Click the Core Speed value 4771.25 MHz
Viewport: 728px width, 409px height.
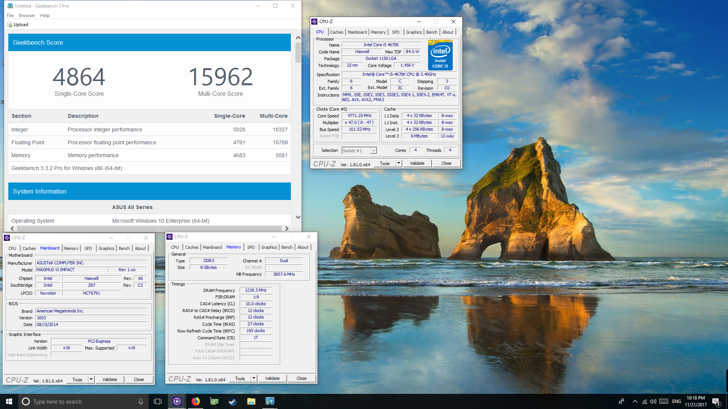[359, 116]
